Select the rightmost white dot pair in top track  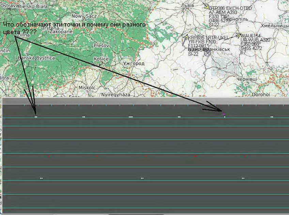pyautogui.click(x=272, y=117)
